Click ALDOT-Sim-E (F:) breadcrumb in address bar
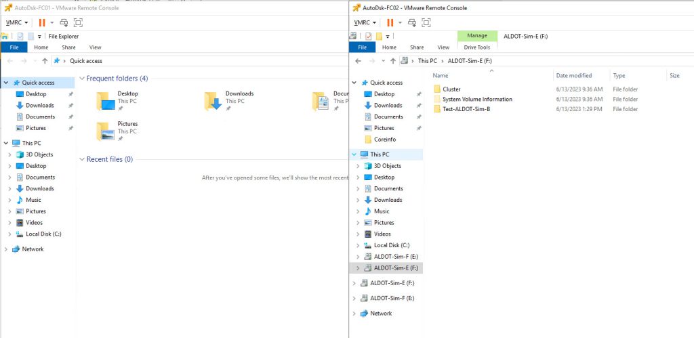The width and height of the screenshot is (694, 338). [x=470, y=61]
